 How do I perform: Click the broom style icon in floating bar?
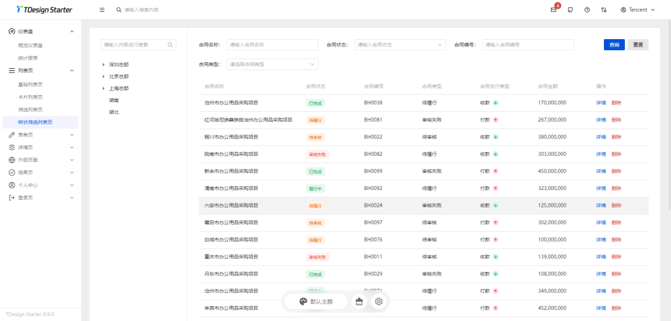tap(359, 302)
